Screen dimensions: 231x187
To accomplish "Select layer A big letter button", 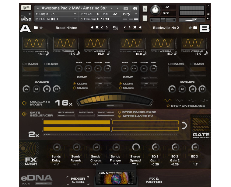I will (25, 28).
